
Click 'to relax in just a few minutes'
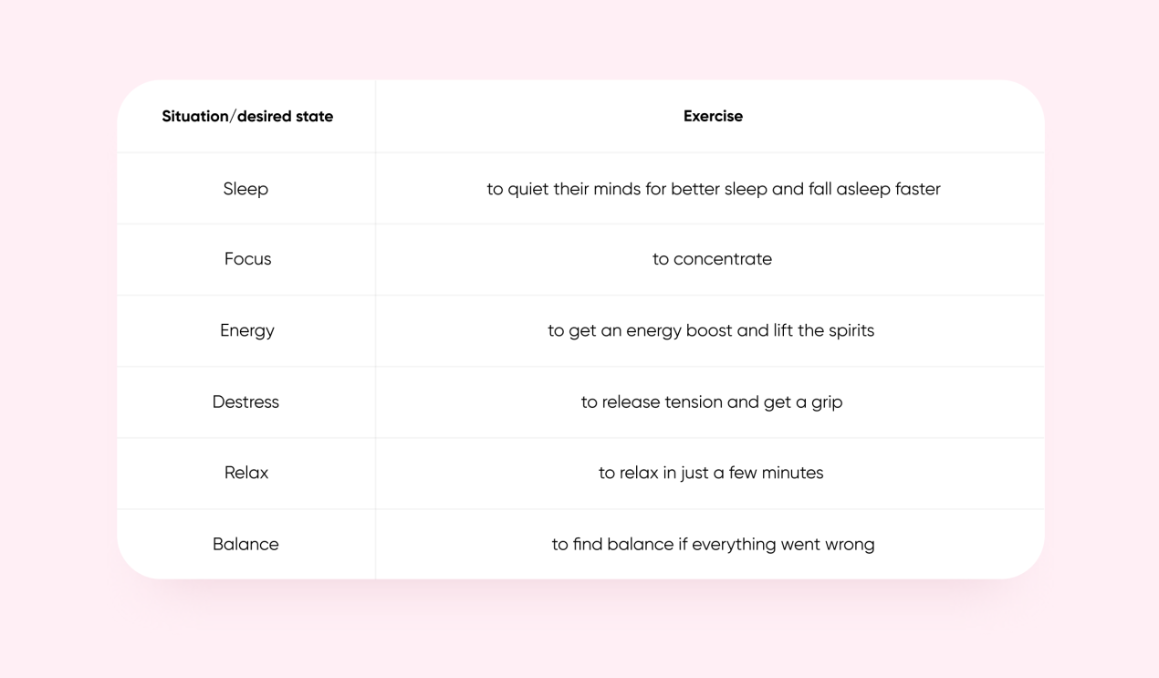pos(711,473)
